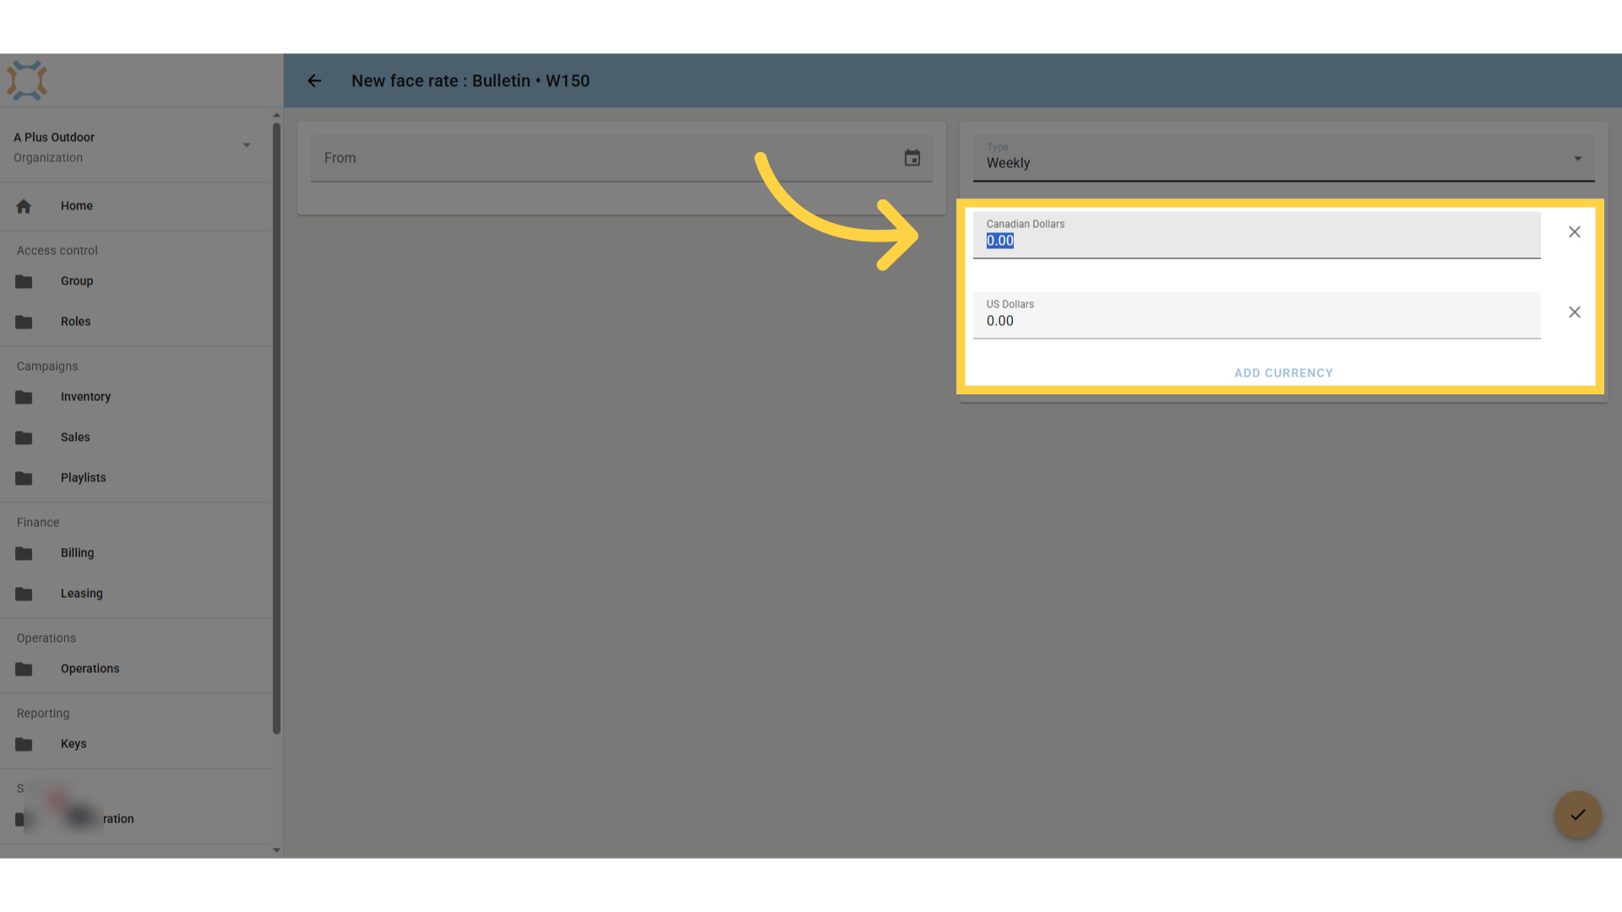Click the Roles folder icon

[x=24, y=322]
